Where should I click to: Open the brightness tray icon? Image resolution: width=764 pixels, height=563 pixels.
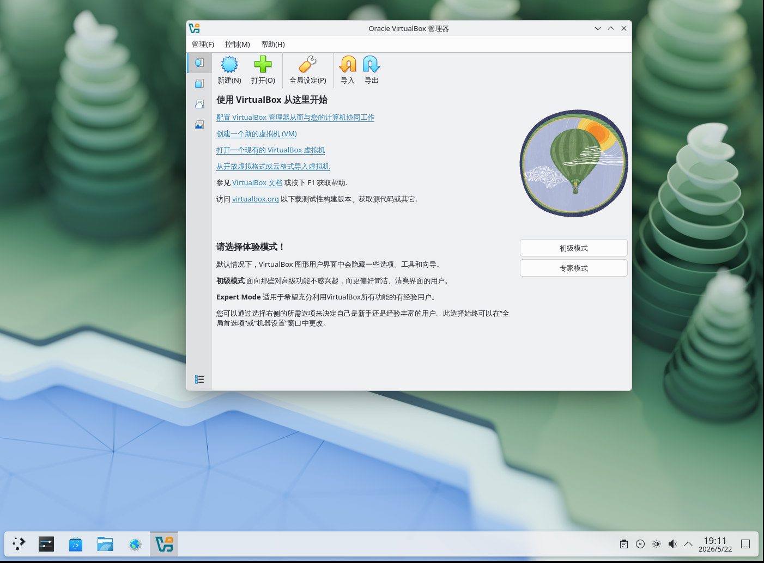[657, 544]
